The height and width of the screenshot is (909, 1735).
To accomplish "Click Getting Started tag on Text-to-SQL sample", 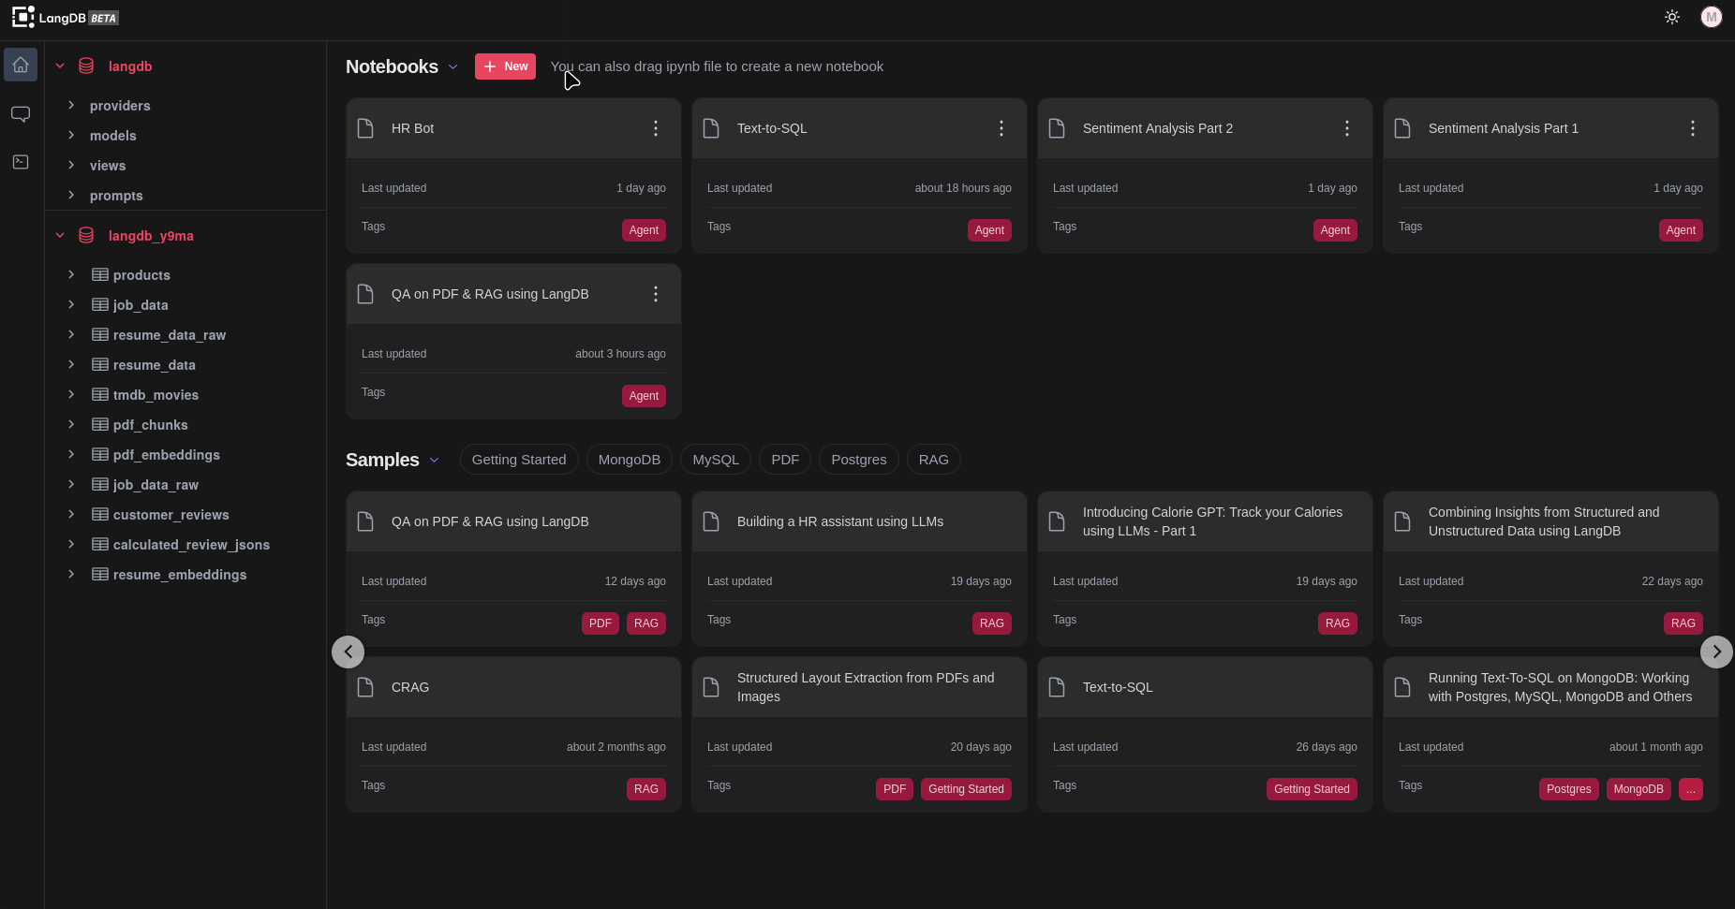I will pos(1312,789).
